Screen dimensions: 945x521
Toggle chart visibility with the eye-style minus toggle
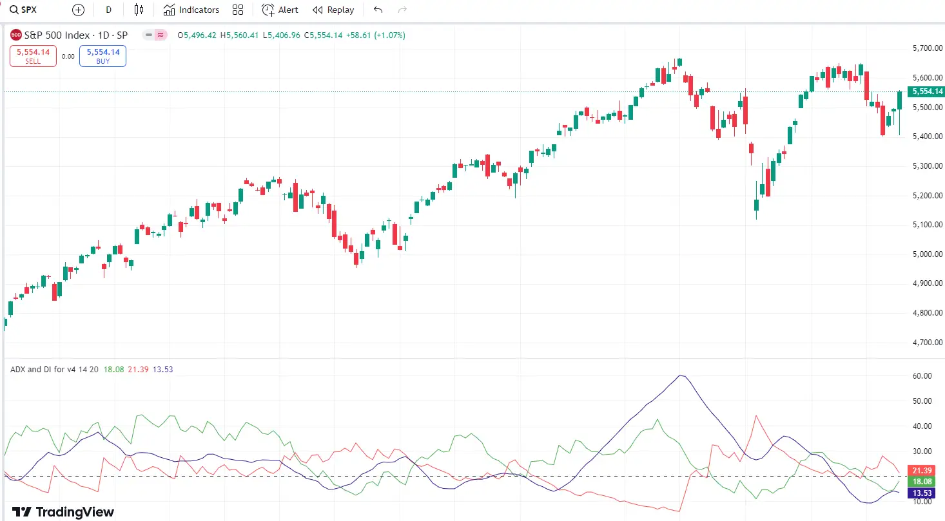(x=148, y=35)
